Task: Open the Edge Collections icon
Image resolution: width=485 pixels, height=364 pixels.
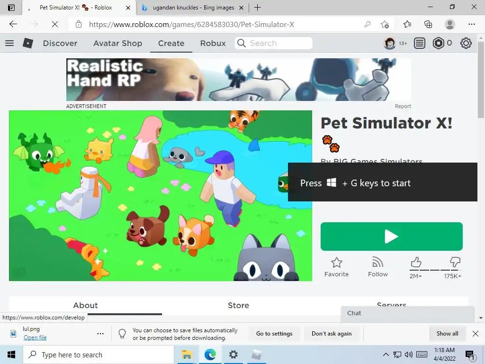Action: pyautogui.click(x=428, y=24)
